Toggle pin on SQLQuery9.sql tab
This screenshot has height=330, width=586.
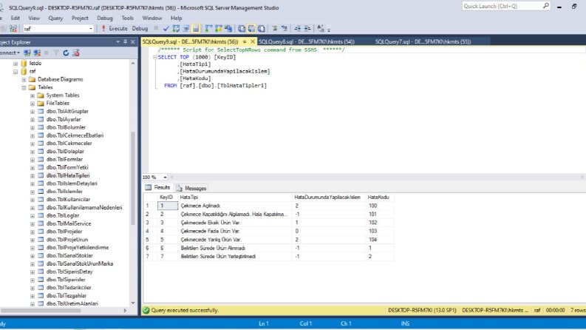tap(245, 41)
